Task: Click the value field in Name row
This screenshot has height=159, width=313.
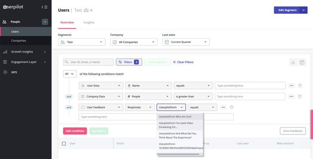Action: tap(250, 86)
